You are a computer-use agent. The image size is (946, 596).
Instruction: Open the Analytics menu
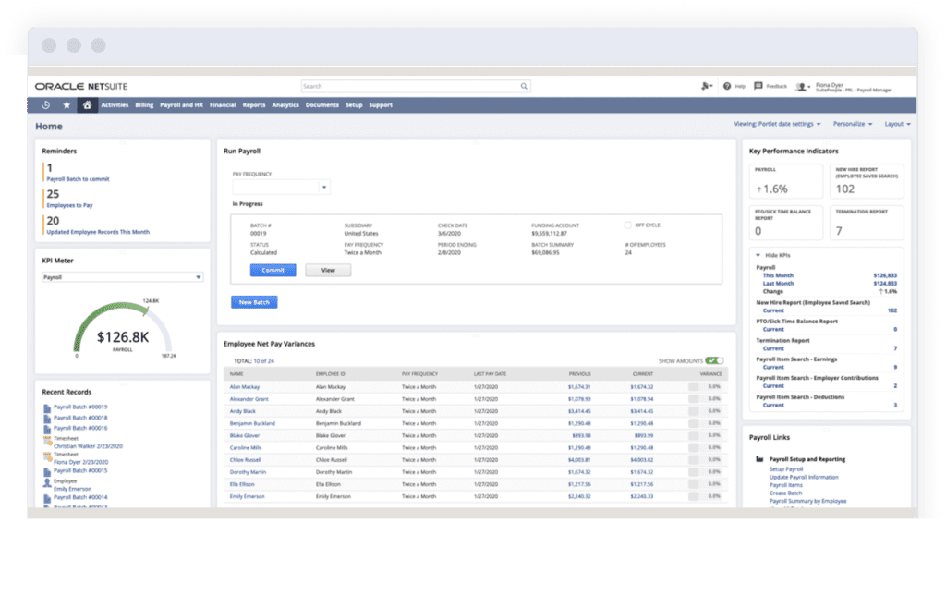(285, 104)
